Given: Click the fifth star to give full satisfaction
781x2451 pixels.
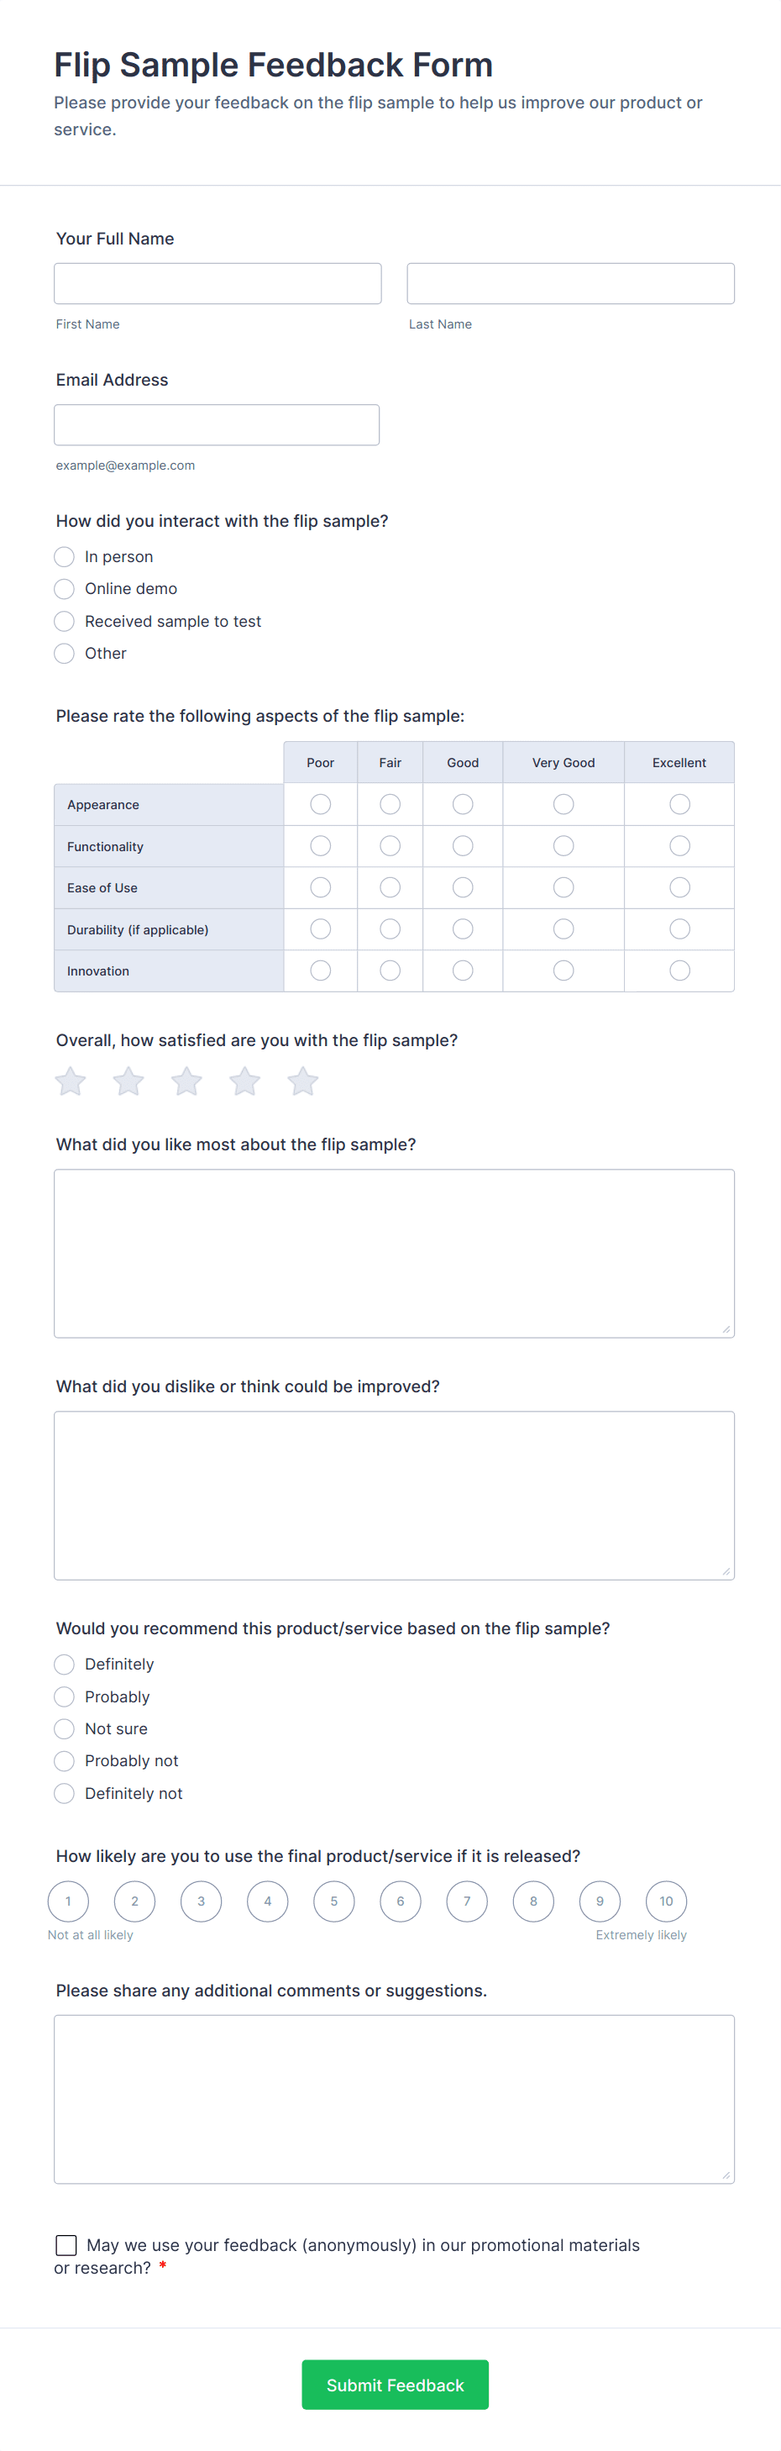Looking at the screenshot, I should tap(301, 1081).
